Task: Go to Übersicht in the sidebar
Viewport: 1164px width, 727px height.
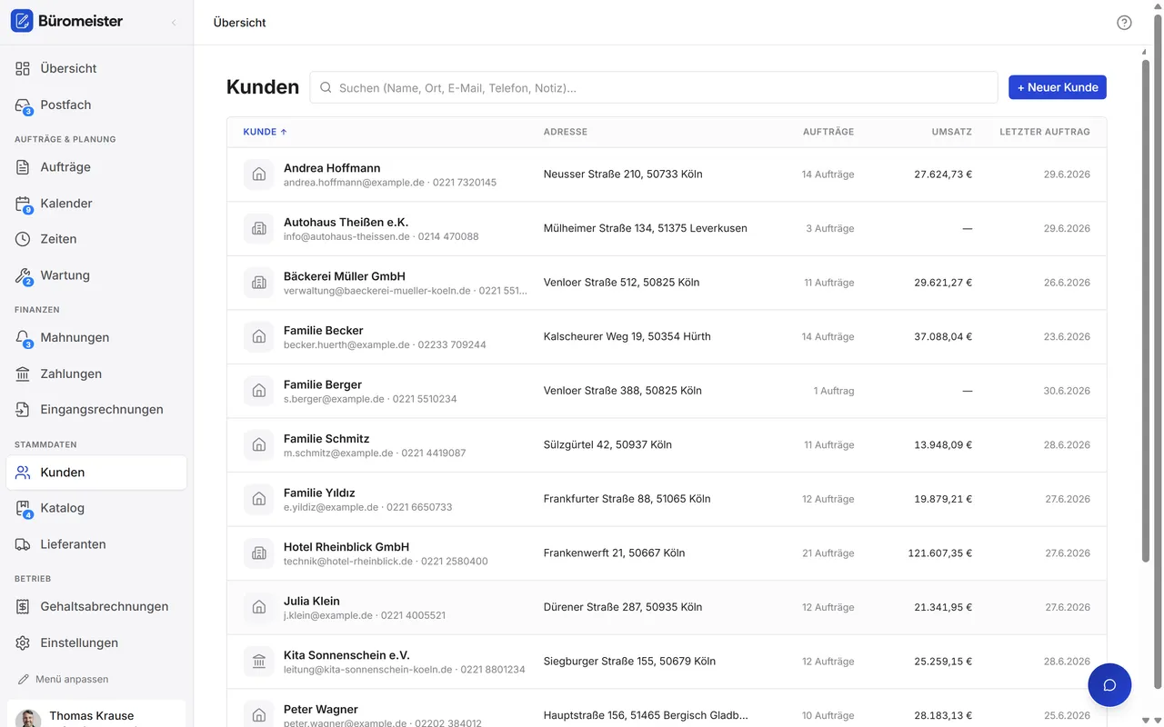Action: (x=96, y=68)
